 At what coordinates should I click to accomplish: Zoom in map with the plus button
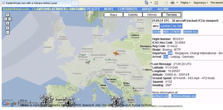[x=8, y=28]
